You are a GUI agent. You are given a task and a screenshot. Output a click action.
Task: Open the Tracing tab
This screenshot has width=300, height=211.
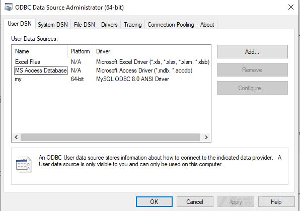pos(132,25)
